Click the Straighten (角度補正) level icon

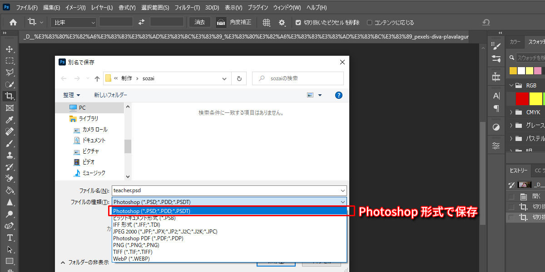pos(221,22)
